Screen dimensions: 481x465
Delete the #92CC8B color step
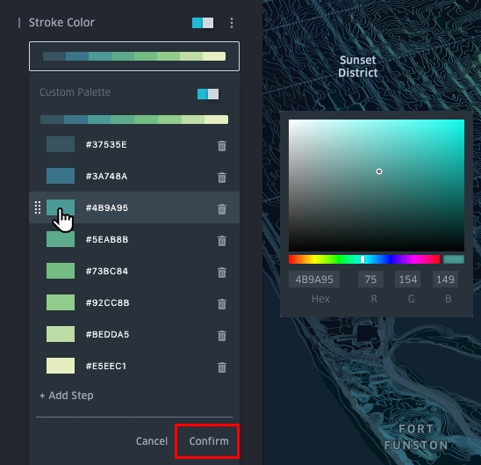pos(222,304)
